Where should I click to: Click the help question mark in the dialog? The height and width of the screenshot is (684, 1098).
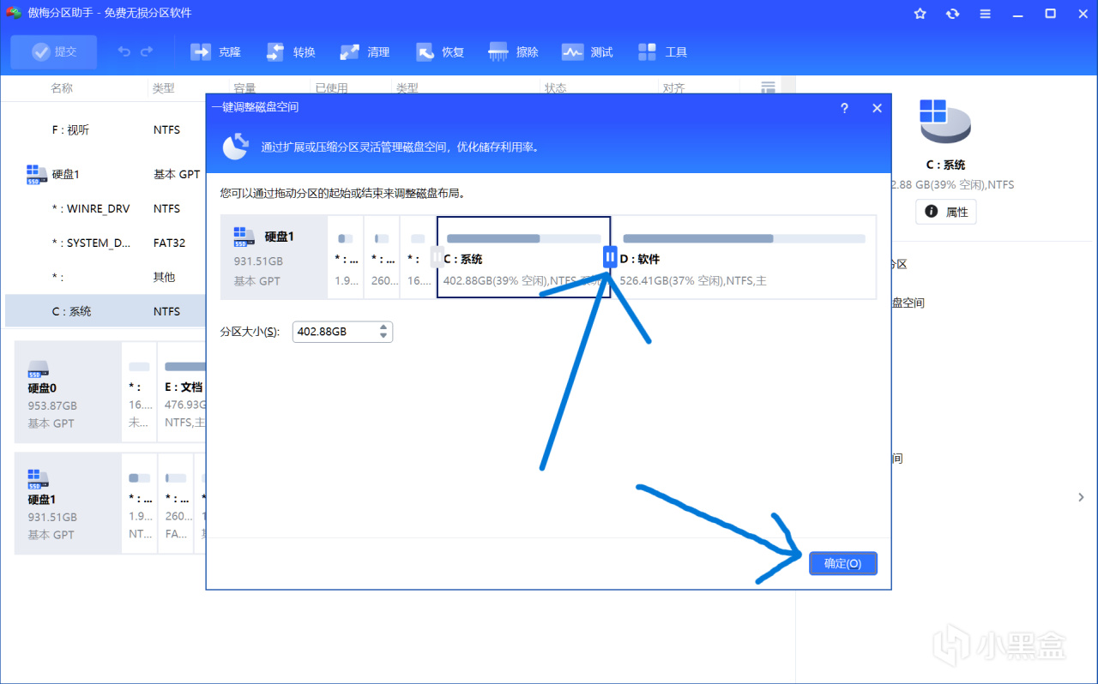pyautogui.click(x=844, y=108)
